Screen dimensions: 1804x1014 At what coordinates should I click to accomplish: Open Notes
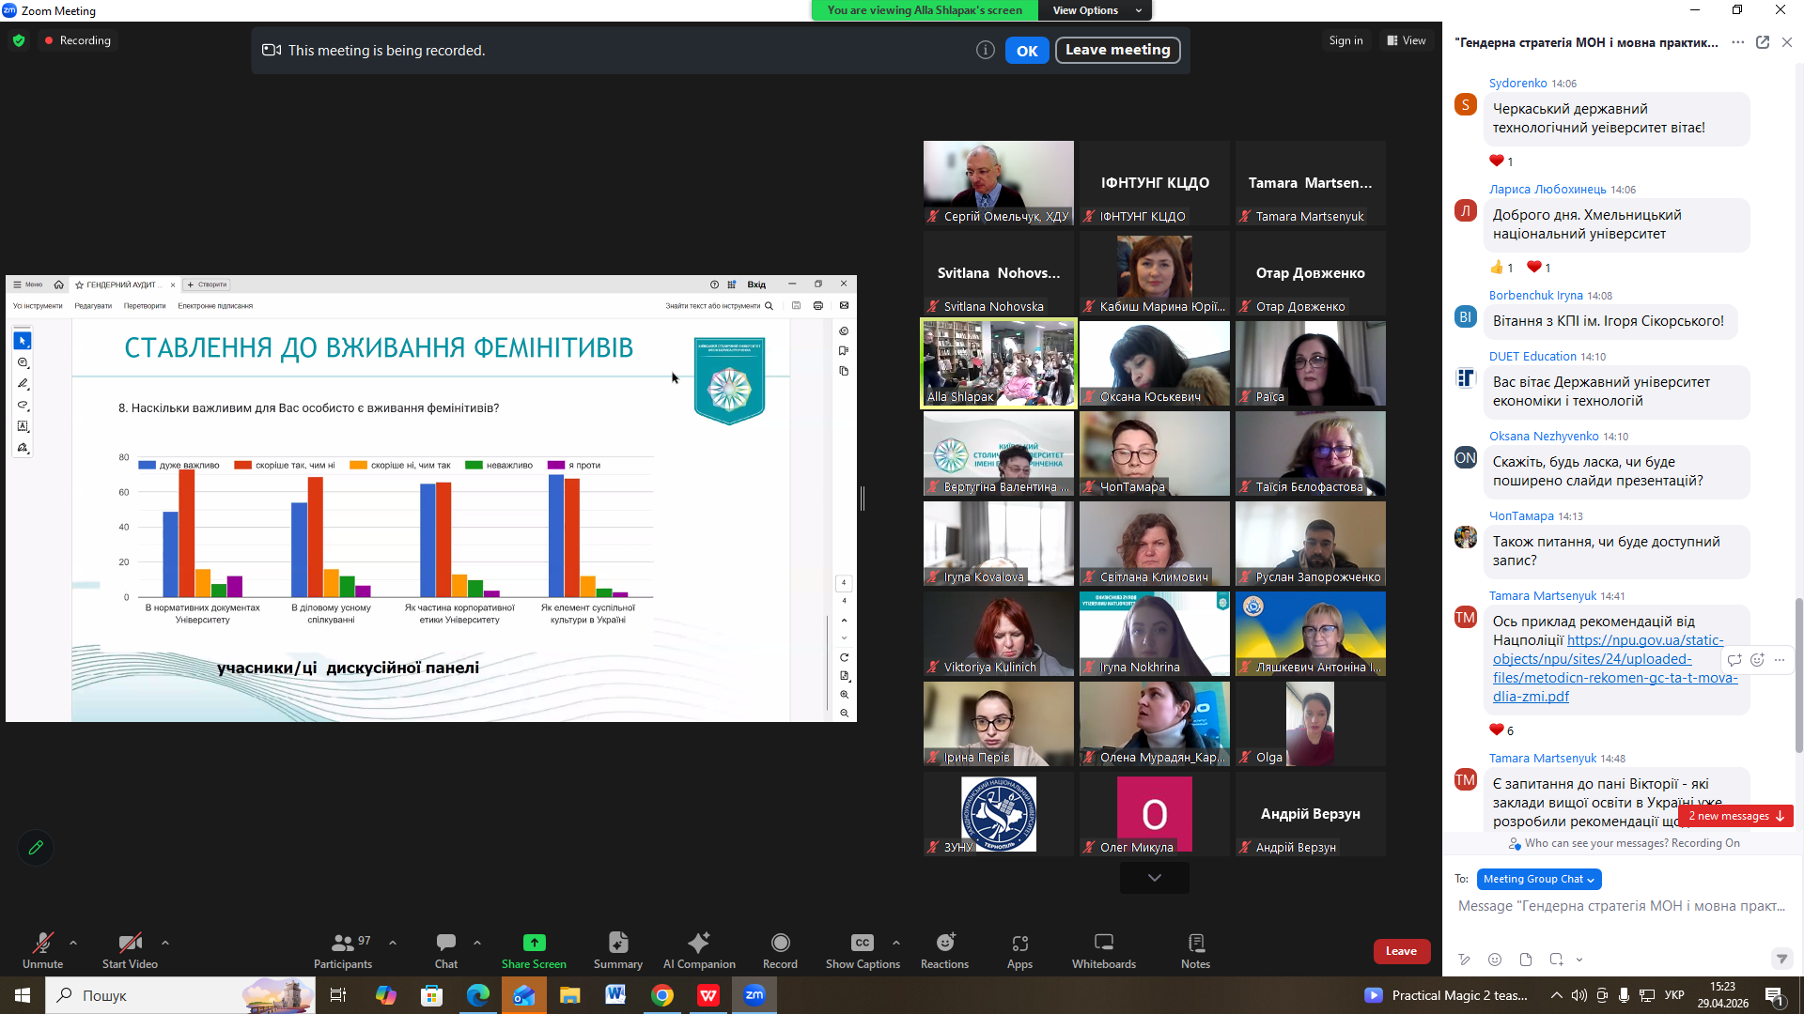point(1195,950)
